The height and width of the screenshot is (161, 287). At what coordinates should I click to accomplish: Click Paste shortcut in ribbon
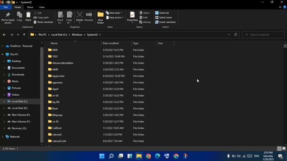click(43, 22)
